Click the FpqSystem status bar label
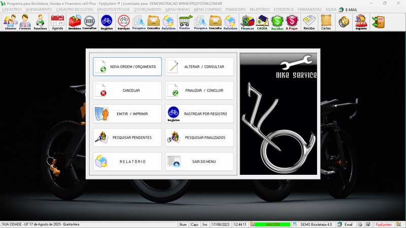This screenshot has height=228, width=406. click(384, 224)
